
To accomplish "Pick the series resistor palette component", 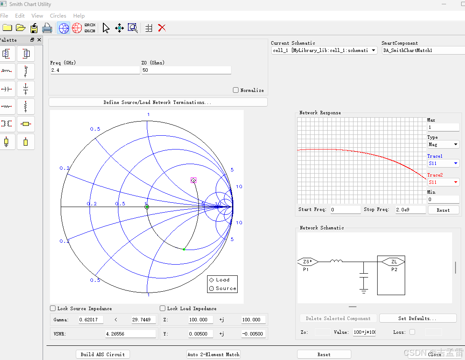I will (6, 106).
